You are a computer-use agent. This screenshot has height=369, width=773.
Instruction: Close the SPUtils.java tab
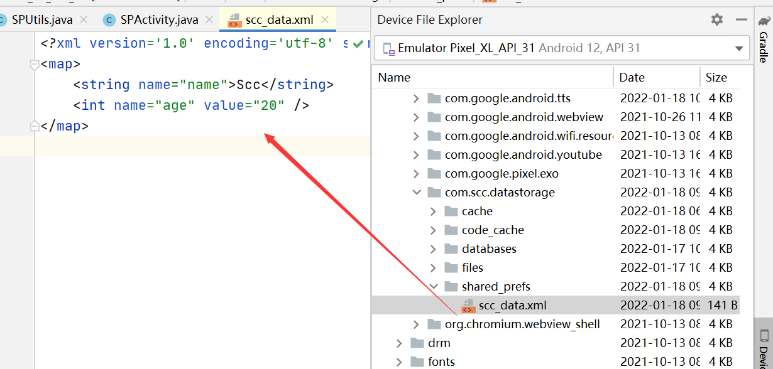coord(84,19)
